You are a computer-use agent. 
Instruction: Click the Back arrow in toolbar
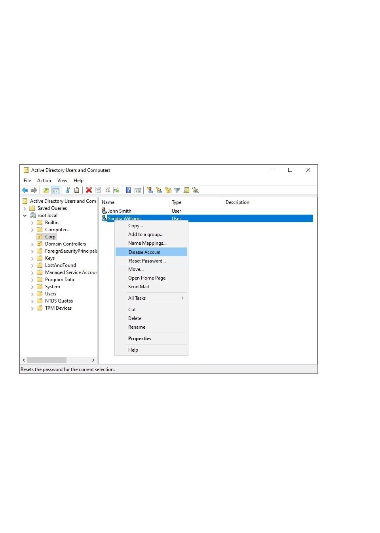coord(25,190)
